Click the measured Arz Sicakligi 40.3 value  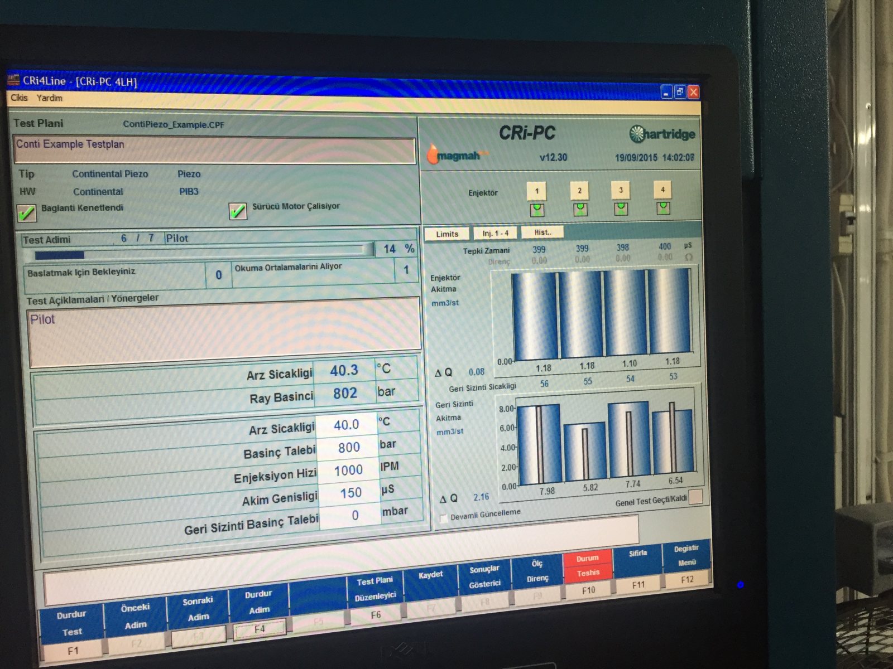coord(344,371)
